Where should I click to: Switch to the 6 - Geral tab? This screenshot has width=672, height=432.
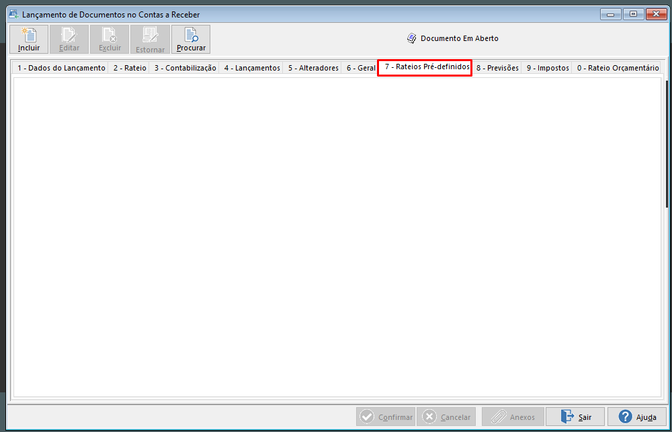(361, 68)
